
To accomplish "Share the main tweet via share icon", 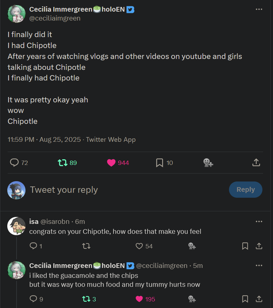I will (x=256, y=163).
